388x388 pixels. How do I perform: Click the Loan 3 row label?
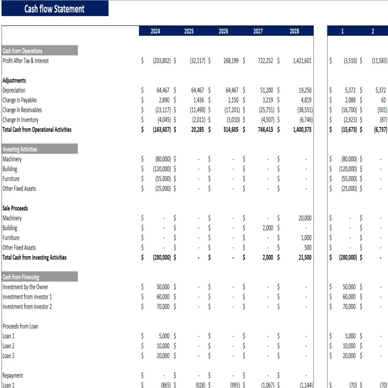click(9, 356)
